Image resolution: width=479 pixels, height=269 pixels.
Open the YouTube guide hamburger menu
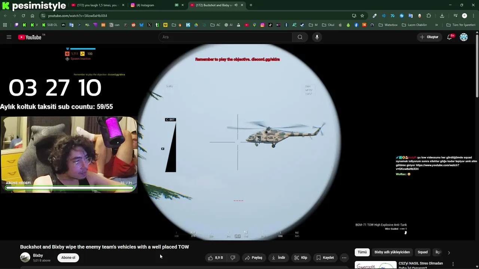(9, 37)
